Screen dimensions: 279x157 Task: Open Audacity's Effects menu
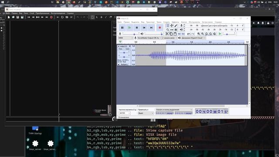coord(175,22)
